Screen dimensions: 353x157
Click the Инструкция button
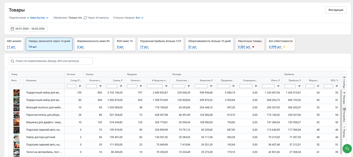pyautogui.click(x=336, y=10)
